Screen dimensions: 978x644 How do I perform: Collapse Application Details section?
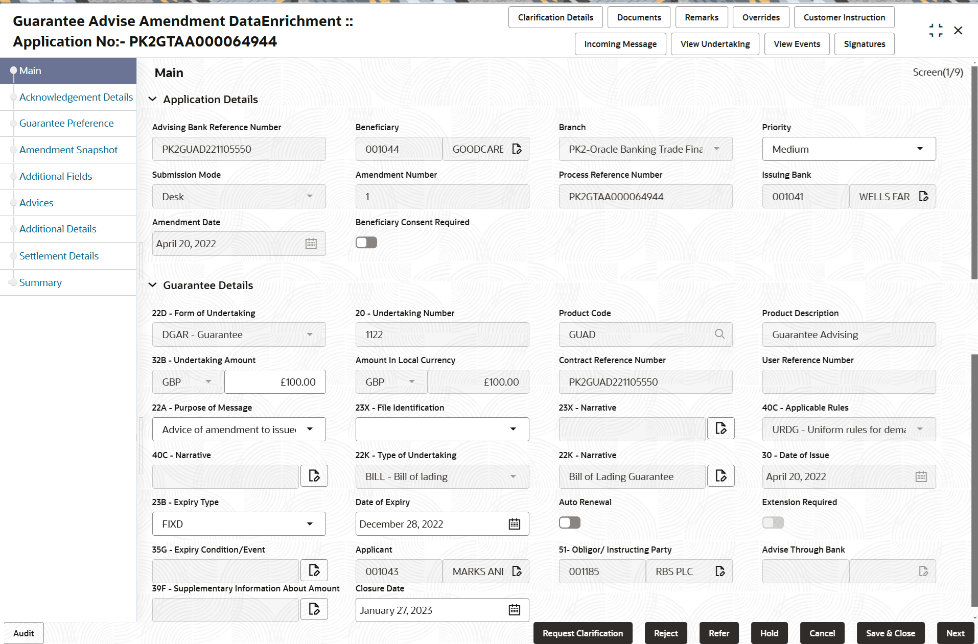coord(152,99)
